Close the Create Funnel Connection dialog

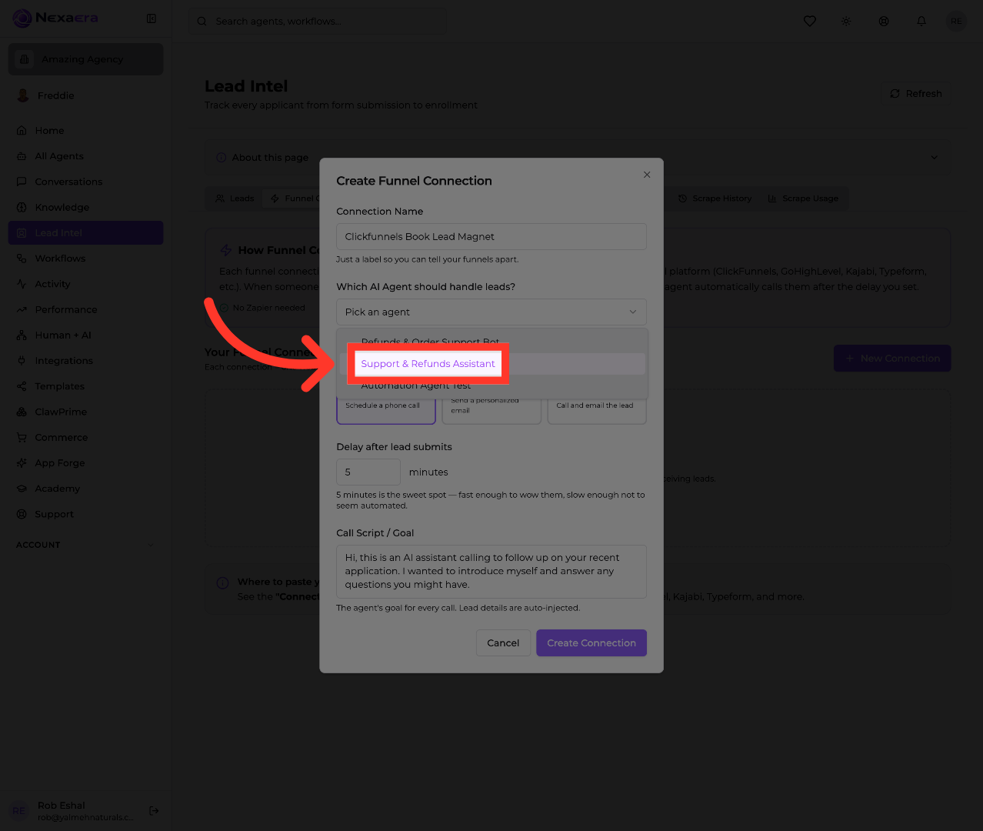point(647,175)
